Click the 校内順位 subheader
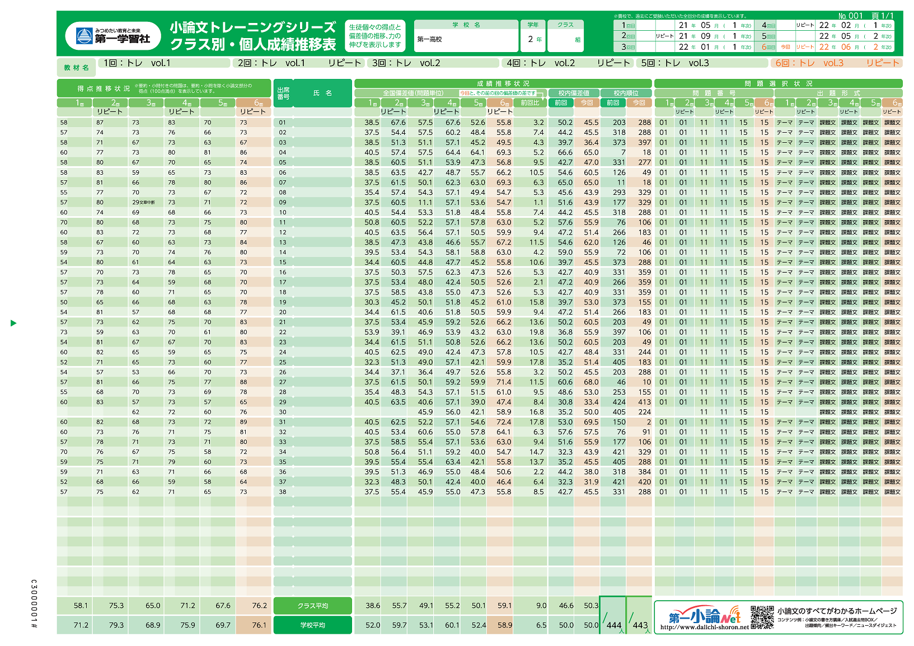This screenshot has width=914, height=646. [626, 93]
